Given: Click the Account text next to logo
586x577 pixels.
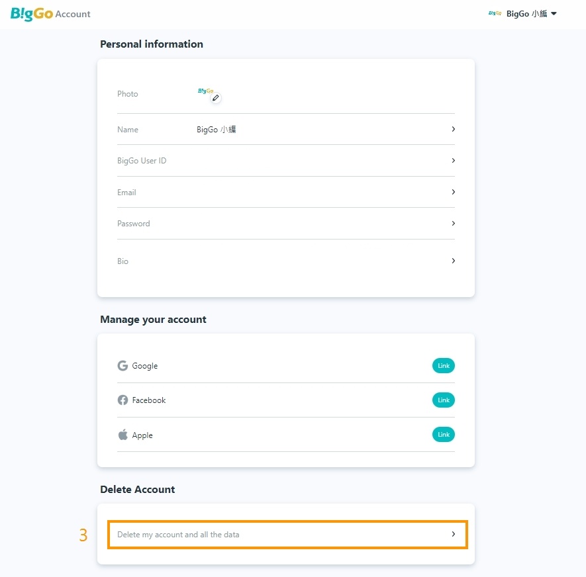Looking at the screenshot, I should (73, 14).
